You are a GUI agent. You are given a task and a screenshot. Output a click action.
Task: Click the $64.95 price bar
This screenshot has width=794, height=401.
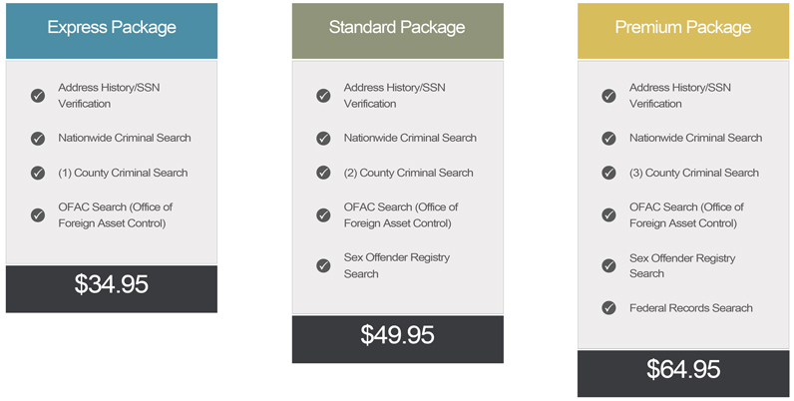click(682, 370)
